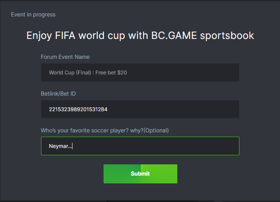The width and height of the screenshot is (280, 202).
Task: Click the 'Forum Event Name' label
Action: [65, 57]
